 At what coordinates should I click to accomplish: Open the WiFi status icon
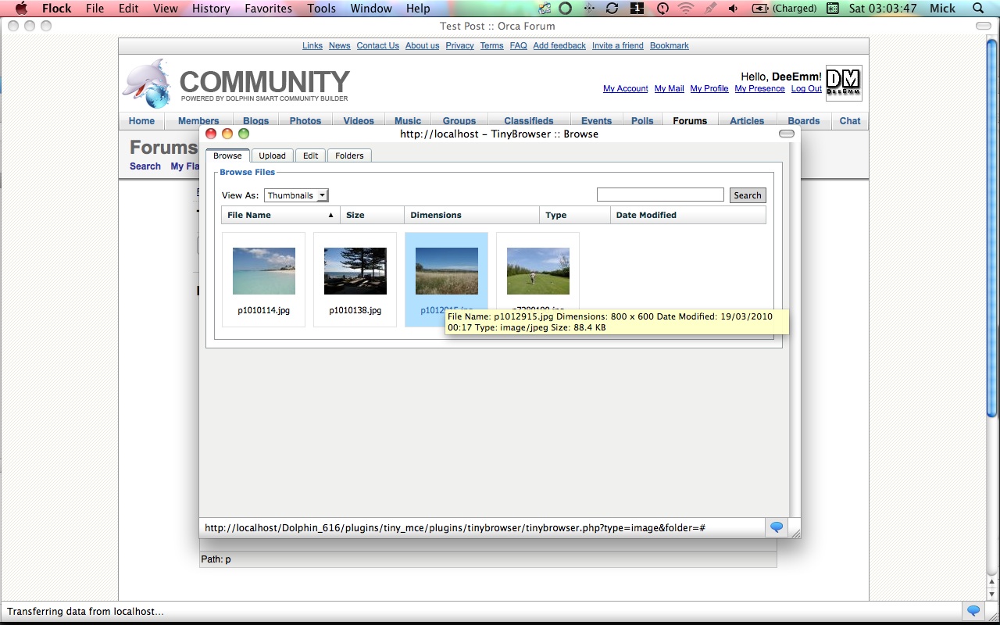click(x=686, y=8)
